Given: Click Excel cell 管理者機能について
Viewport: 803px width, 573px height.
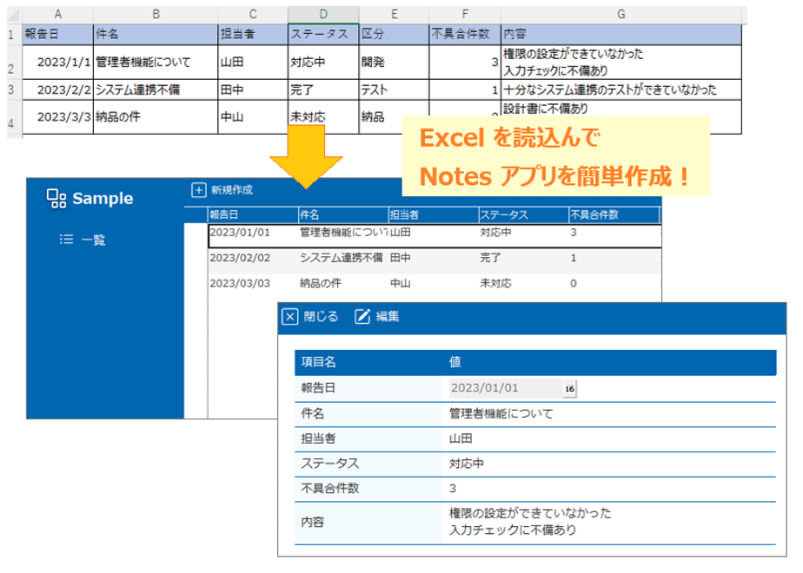Looking at the screenshot, I should click(156, 62).
